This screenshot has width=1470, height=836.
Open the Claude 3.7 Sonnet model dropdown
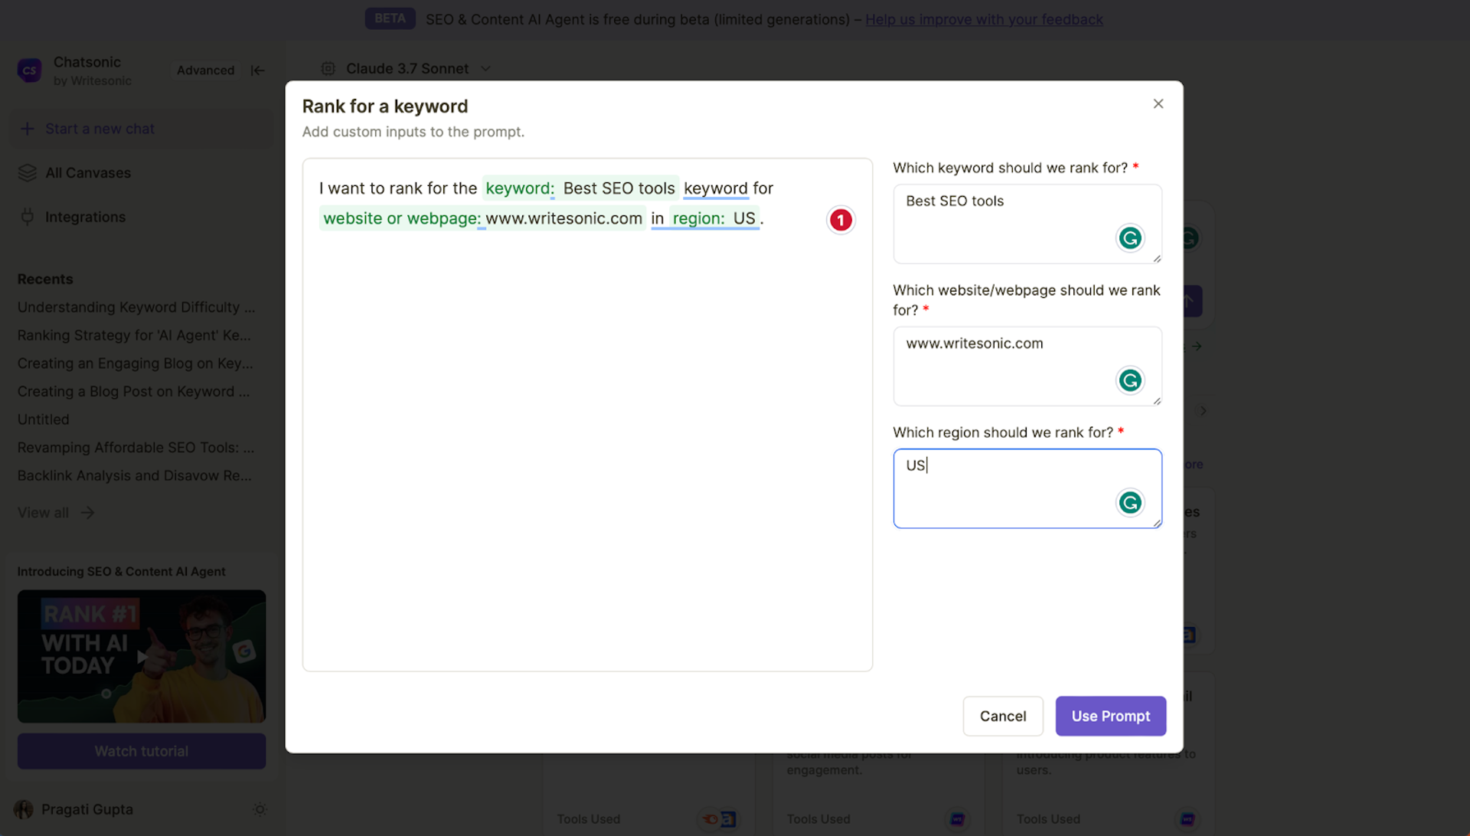tap(407, 69)
